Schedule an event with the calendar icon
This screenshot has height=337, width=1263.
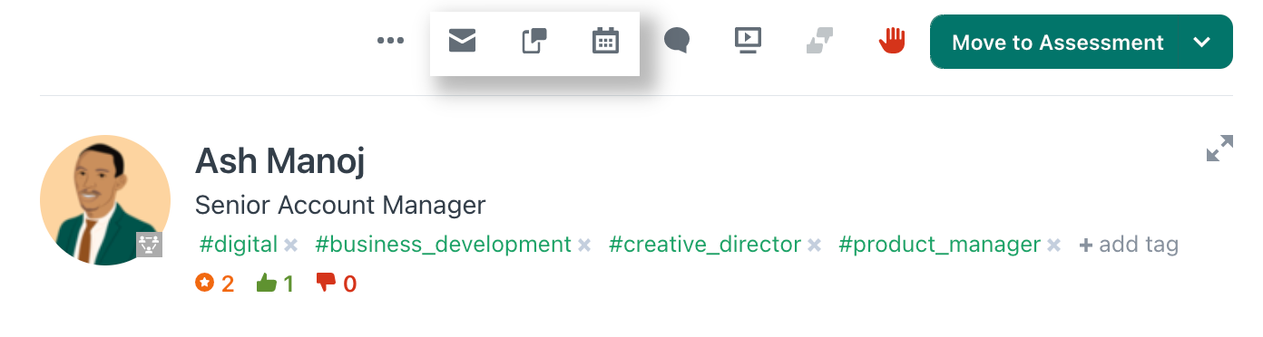click(x=605, y=41)
